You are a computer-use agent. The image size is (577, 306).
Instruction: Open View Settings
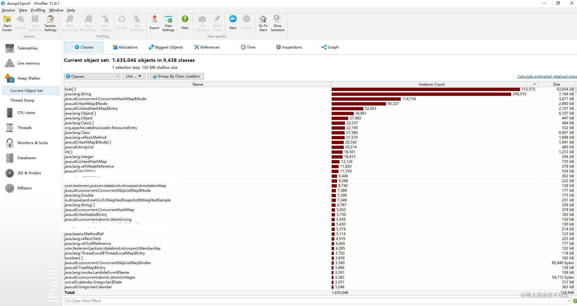[168, 23]
